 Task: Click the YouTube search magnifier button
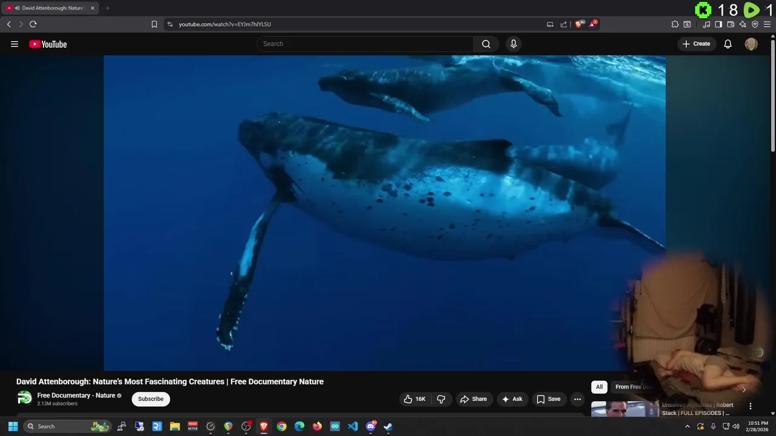(x=486, y=44)
